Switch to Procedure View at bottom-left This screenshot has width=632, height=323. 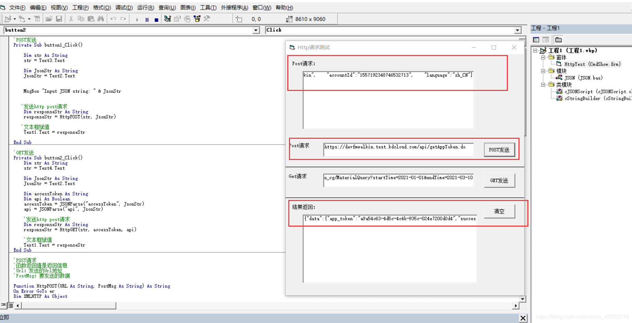[x=3, y=305]
